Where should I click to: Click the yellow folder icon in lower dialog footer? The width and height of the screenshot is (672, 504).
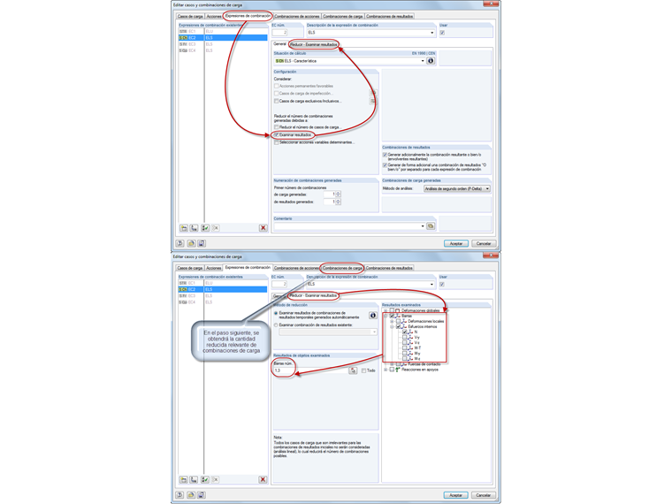pyautogui.click(x=191, y=495)
